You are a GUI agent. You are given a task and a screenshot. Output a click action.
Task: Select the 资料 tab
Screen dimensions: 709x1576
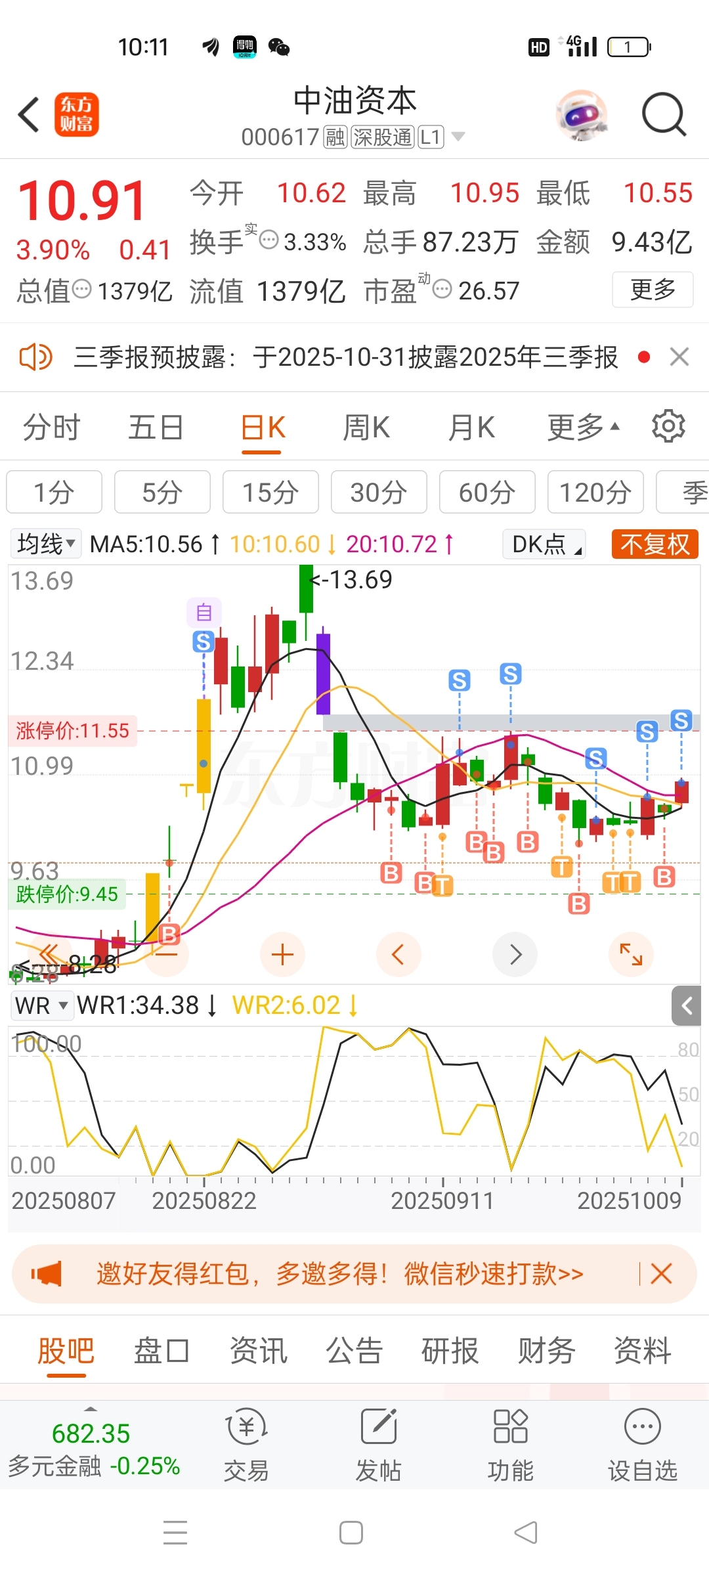tap(642, 1351)
